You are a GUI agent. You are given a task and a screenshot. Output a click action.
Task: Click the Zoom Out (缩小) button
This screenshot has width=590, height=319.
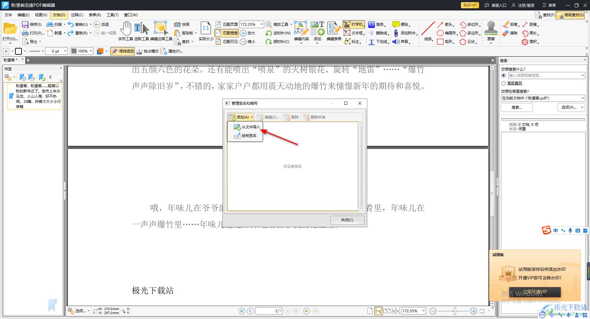(248, 42)
